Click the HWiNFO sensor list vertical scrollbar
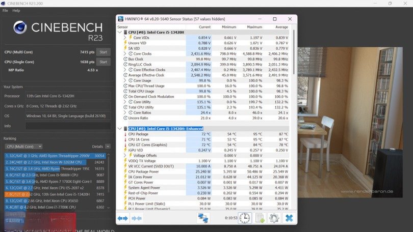Screen dimensions: 413x232 click(294, 52)
